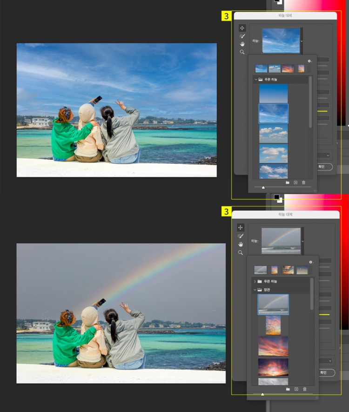
Task: Add a new sky preset in rainbow dialog
Action: click(296, 389)
